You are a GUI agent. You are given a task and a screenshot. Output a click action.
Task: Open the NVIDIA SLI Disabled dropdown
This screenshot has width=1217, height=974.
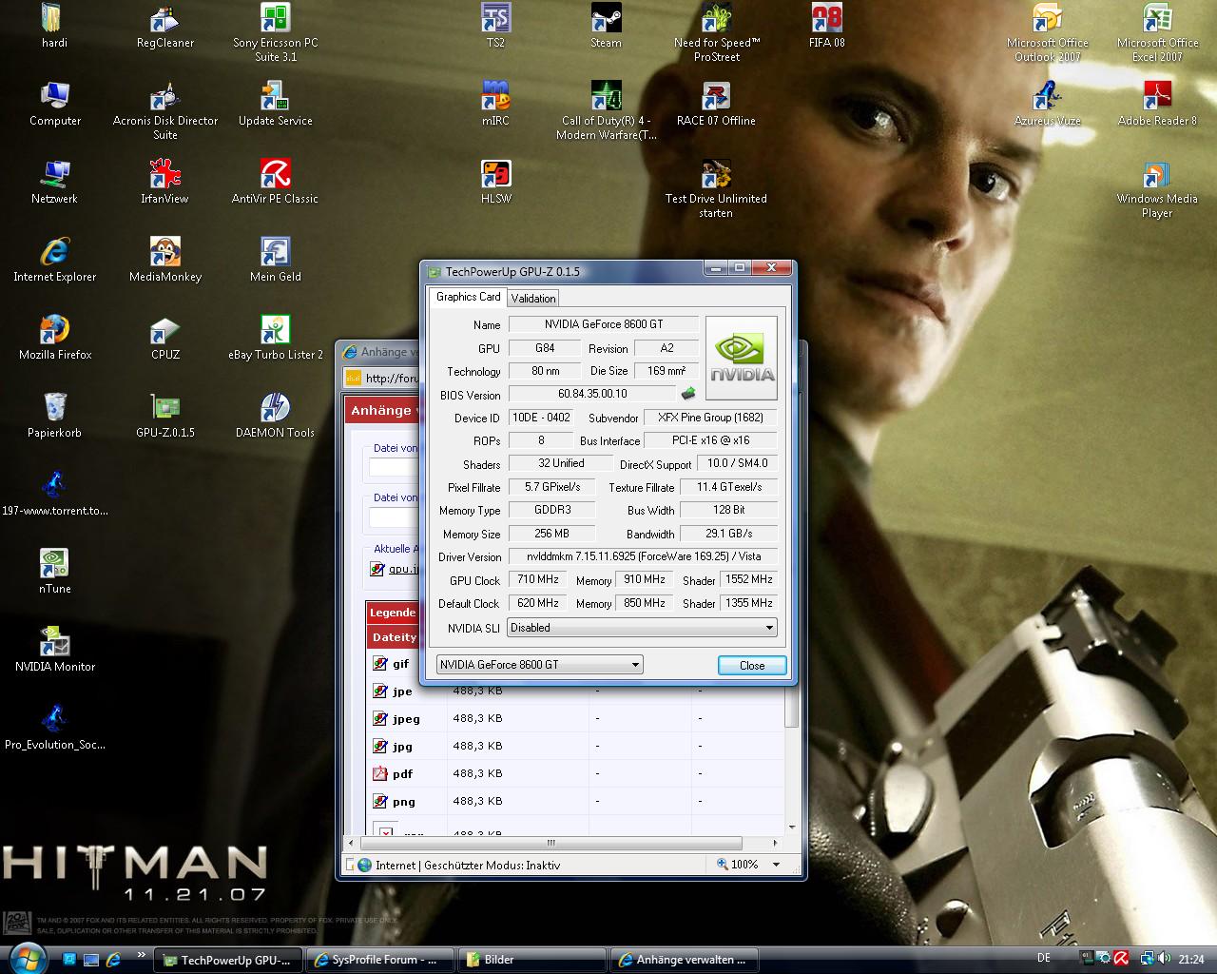[x=643, y=628]
